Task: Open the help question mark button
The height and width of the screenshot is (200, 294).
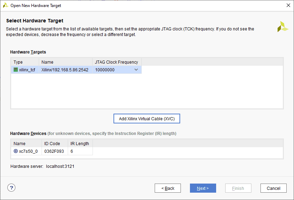Action: 11,188
